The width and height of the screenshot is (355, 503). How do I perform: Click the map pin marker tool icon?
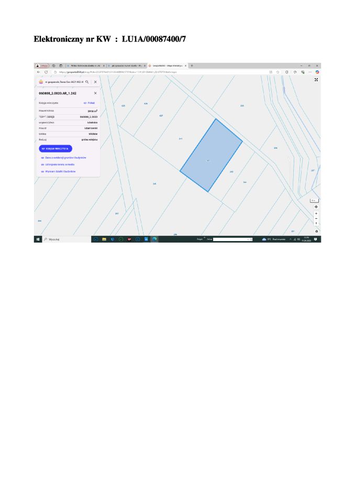point(316,223)
